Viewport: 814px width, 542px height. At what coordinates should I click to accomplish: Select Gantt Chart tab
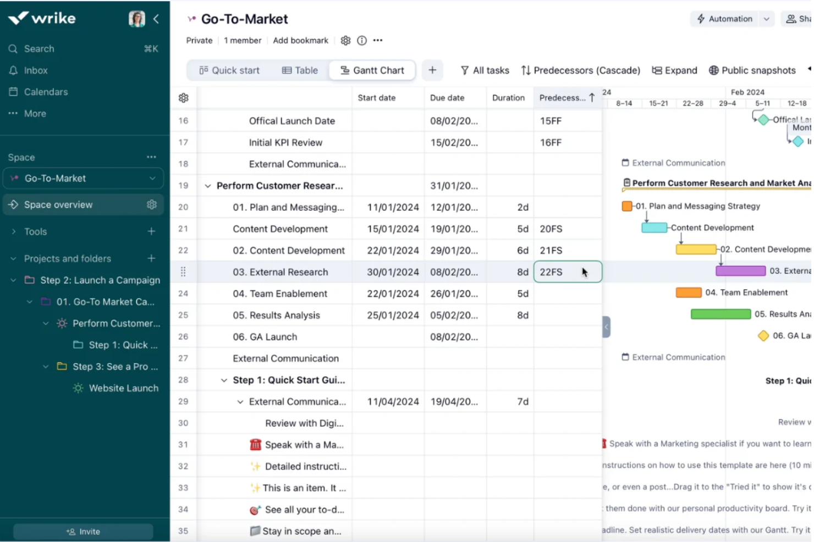point(372,70)
